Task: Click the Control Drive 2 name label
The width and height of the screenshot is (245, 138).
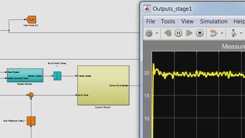Action: (103, 107)
